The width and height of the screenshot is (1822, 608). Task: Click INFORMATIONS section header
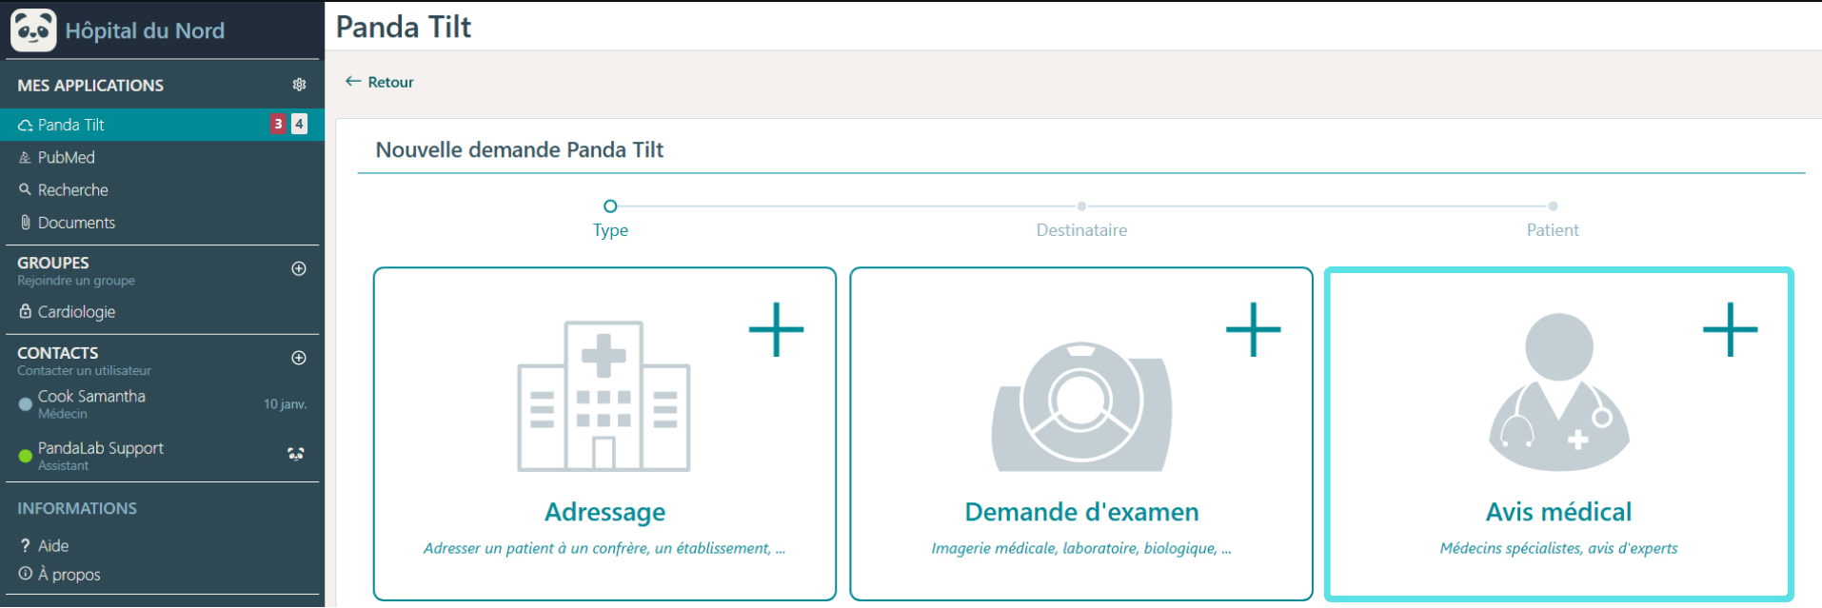click(x=77, y=508)
